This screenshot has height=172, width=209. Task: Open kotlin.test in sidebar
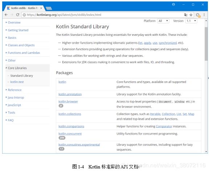pos(17,82)
